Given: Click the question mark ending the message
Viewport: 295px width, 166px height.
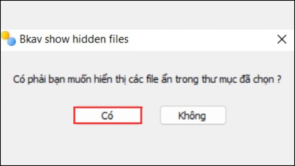Looking at the screenshot, I should point(279,79).
